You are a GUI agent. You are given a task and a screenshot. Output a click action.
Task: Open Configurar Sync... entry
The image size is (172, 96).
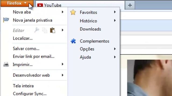(30, 94)
